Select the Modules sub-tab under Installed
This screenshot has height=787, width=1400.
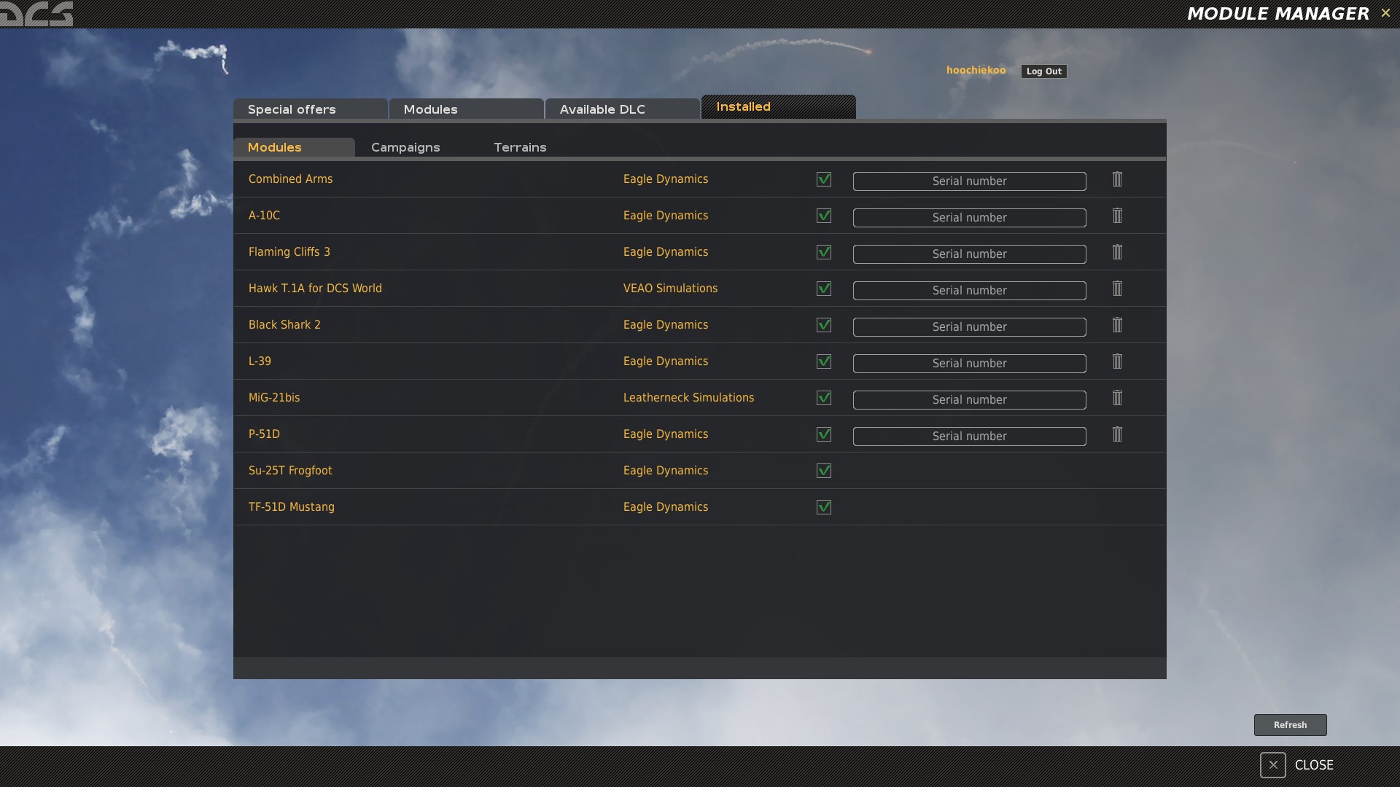(x=294, y=147)
